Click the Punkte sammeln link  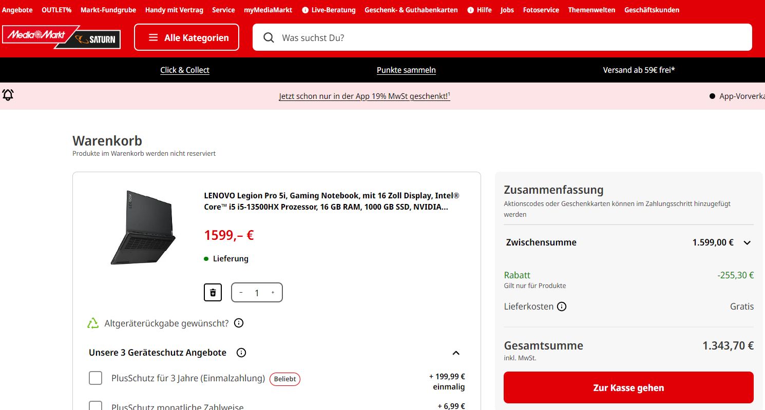(406, 70)
